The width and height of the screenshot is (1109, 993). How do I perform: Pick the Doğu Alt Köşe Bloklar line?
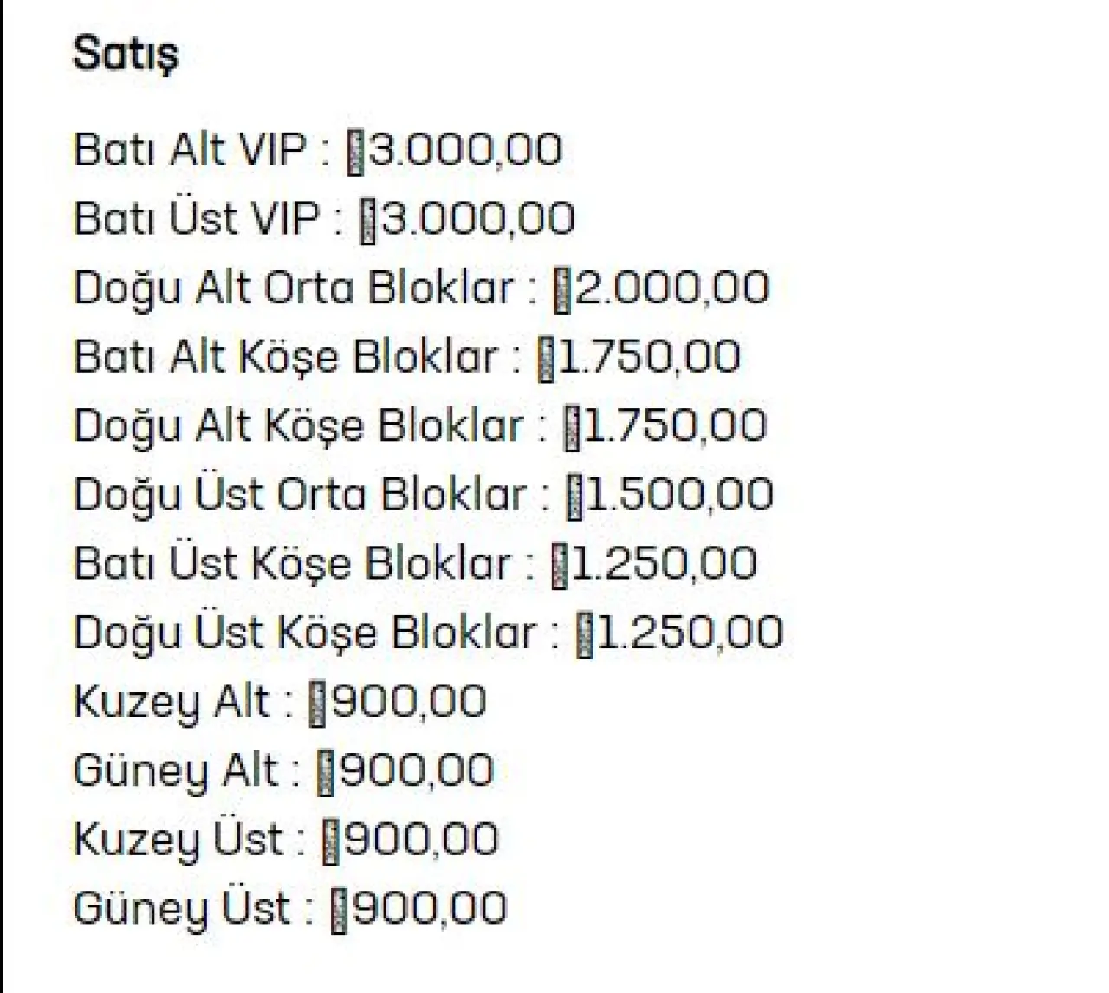pyautogui.click(x=298, y=425)
